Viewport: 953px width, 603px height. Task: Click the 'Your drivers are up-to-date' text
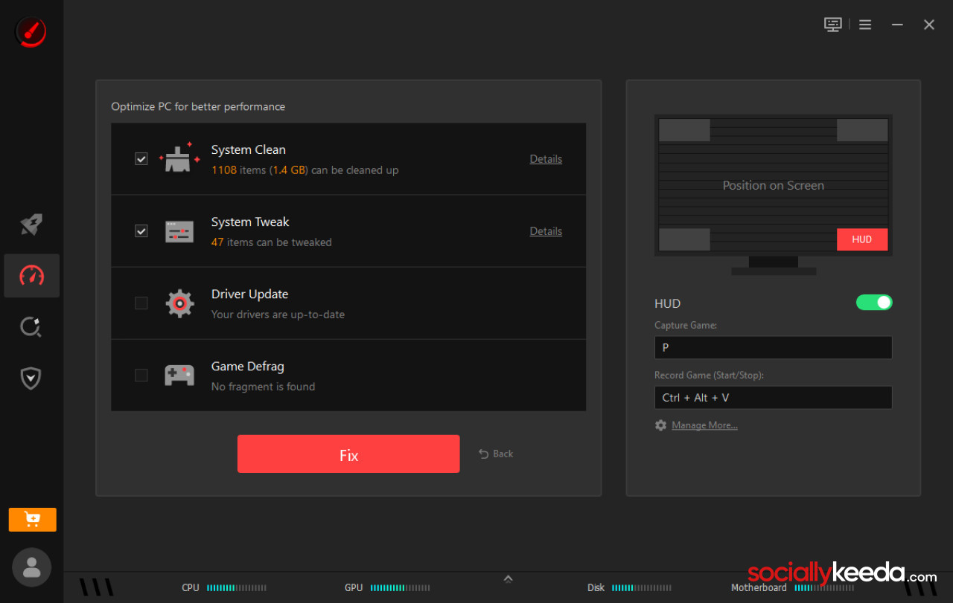(x=278, y=315)
